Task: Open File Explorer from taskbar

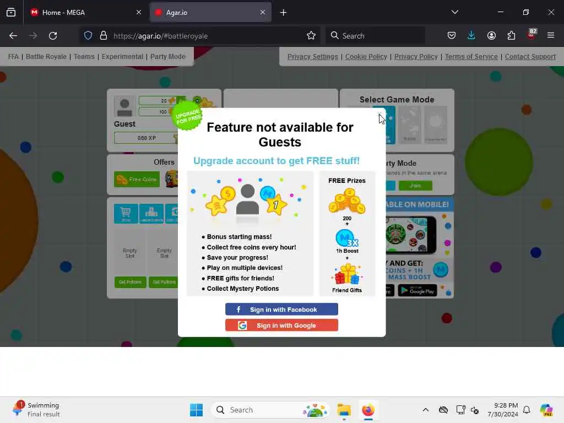Action: 344,410
